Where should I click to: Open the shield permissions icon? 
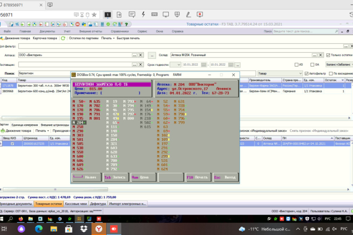(177, 14)
